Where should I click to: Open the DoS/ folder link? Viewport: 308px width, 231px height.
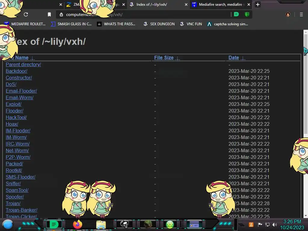point(11,84)
